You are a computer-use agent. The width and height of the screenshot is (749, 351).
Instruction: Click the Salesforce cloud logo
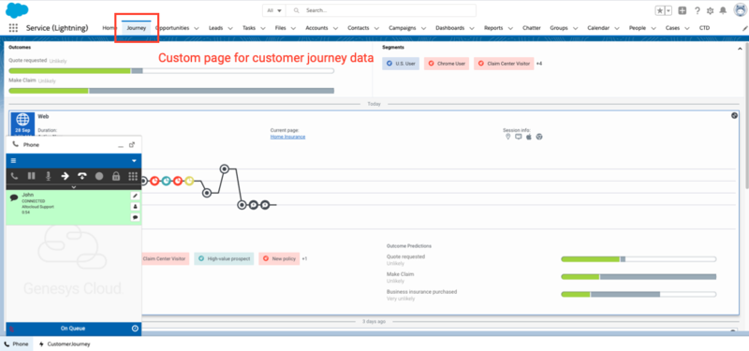pos(17,10)
